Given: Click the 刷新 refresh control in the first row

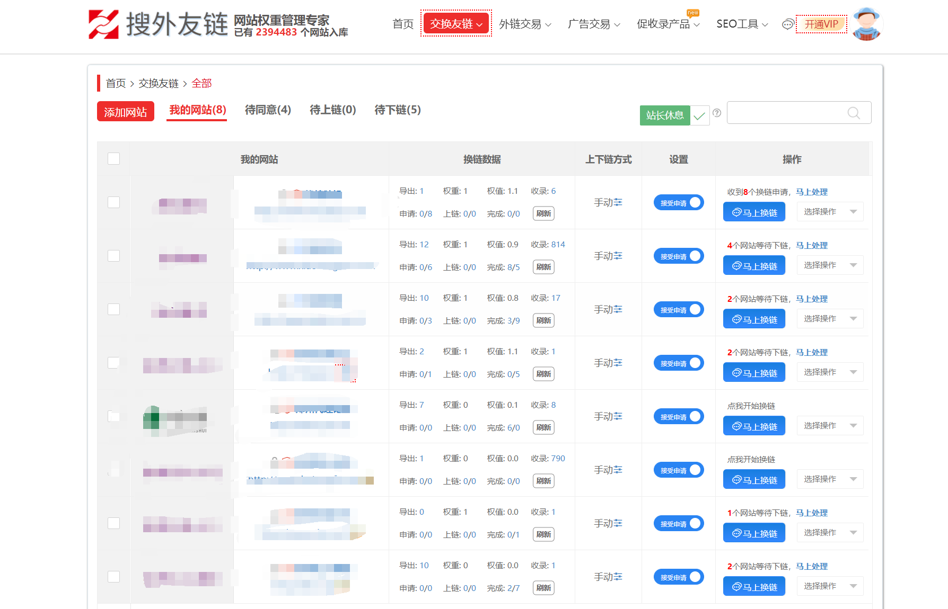Looking at the screenshot, I should coord(543,213).
